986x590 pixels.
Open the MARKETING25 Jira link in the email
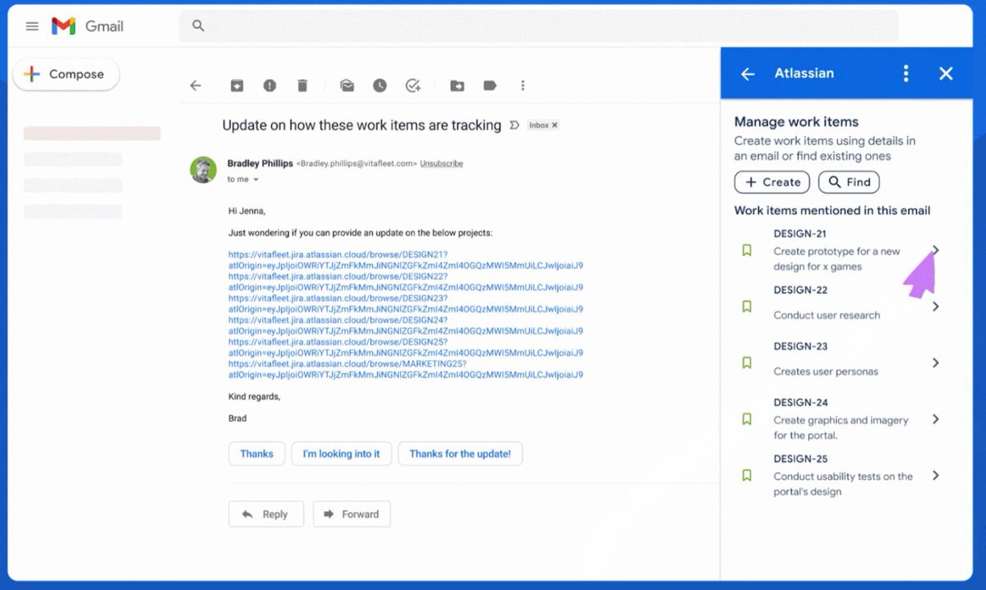coord(406,369)
